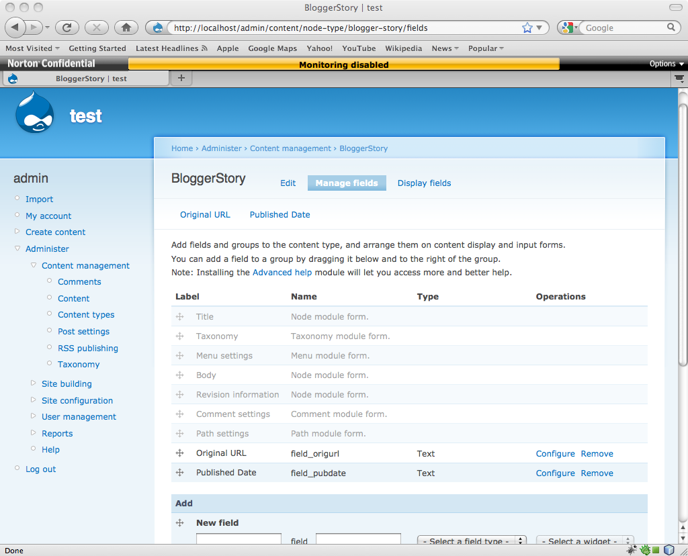Viewport: 688px width, 556px height.
Task: Open the Published Date sub-tab
Action: pos(279,215)
